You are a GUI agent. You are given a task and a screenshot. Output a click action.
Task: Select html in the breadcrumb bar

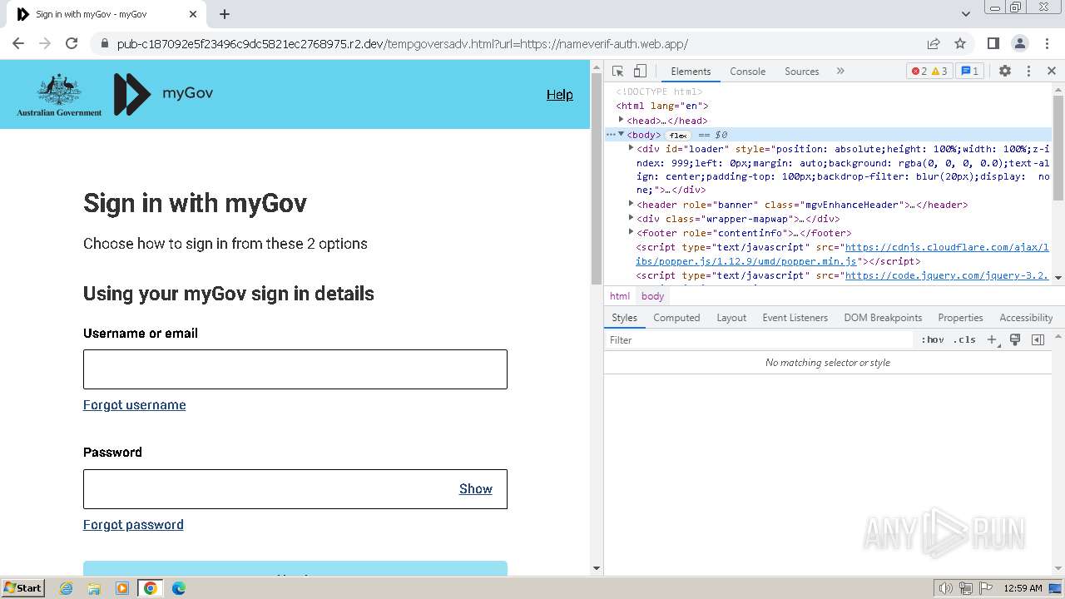(620, 296)
